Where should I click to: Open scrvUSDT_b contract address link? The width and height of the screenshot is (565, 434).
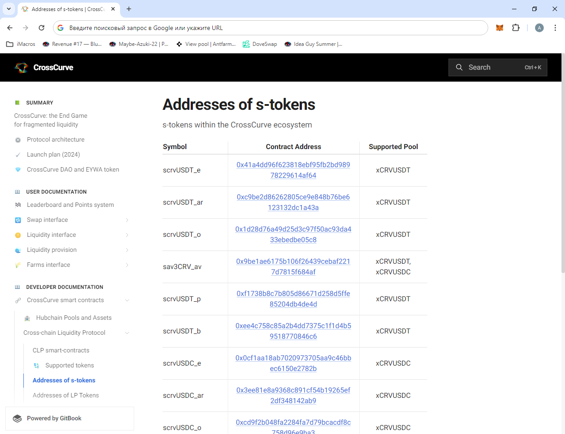pos(293,331)
